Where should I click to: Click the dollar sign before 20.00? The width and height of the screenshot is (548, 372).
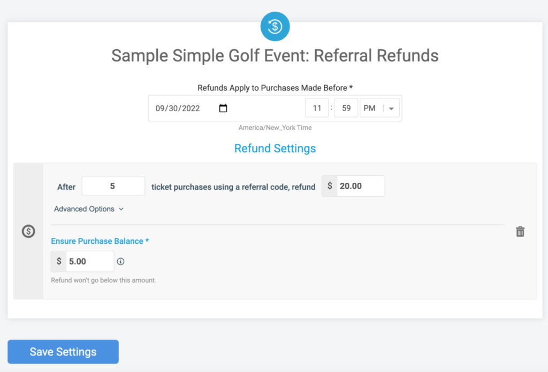(x=330, y=186)
